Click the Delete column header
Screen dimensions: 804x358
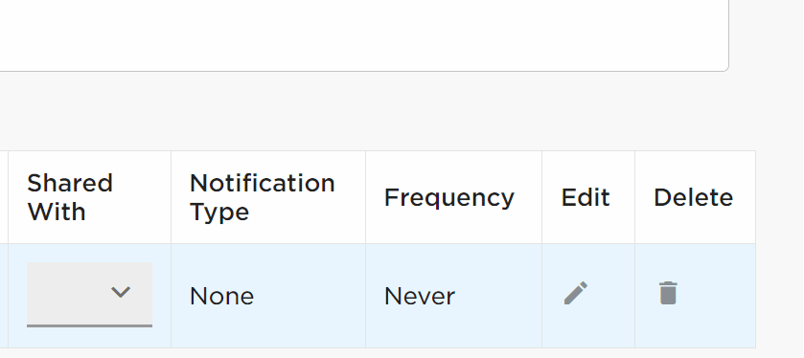695,197
